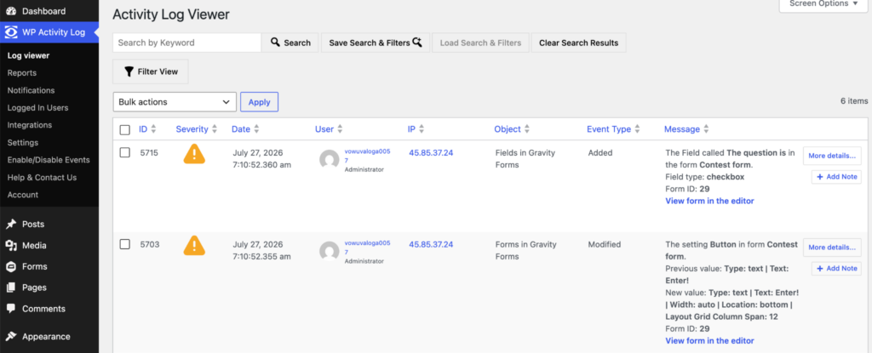872x353 pixels.
Task: Add Note to event 5715
Action: click(836, 177)
